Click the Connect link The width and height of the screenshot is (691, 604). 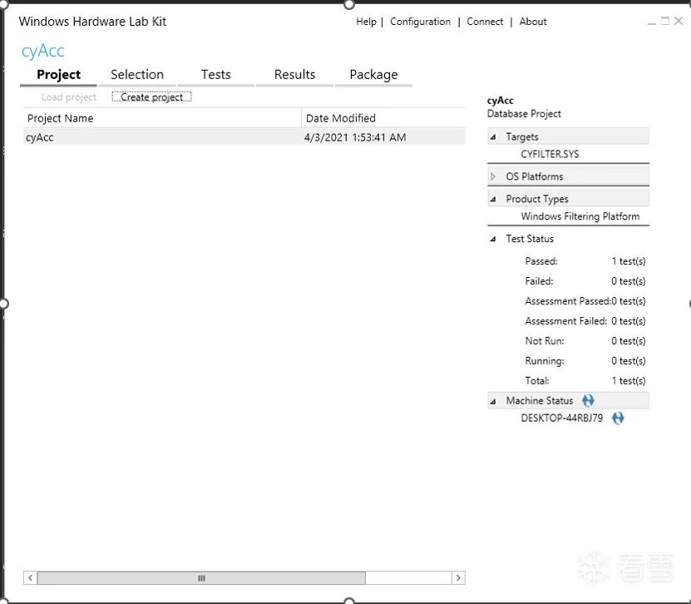point(485,22)
